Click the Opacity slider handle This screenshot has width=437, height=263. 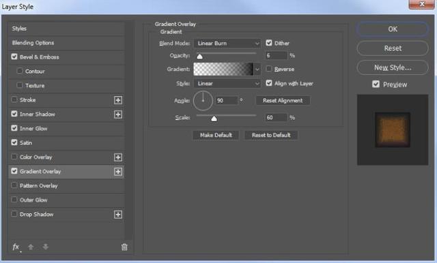tap(199, 57)
